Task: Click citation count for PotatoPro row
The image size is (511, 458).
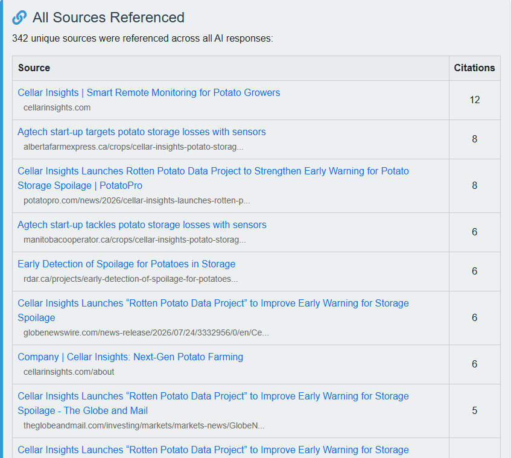Action: click(475, 185)
